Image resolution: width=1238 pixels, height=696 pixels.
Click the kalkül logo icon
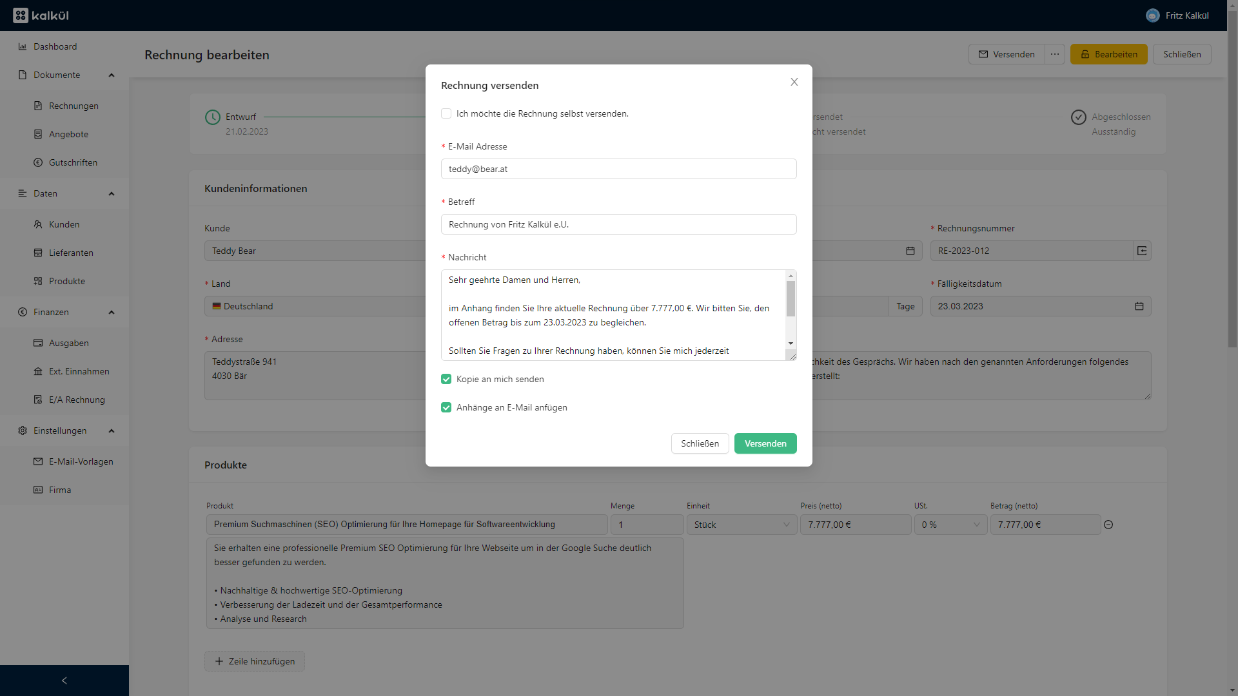tap(21, 15)
